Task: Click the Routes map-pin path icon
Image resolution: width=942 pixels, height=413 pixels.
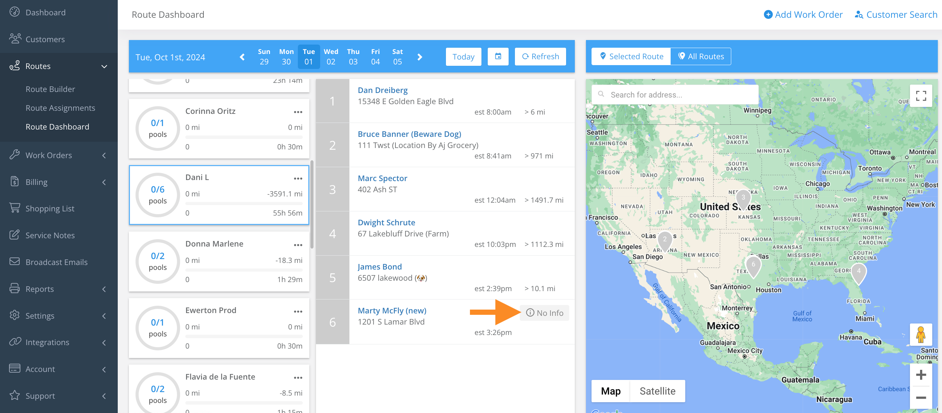Action: coord(15,66)
